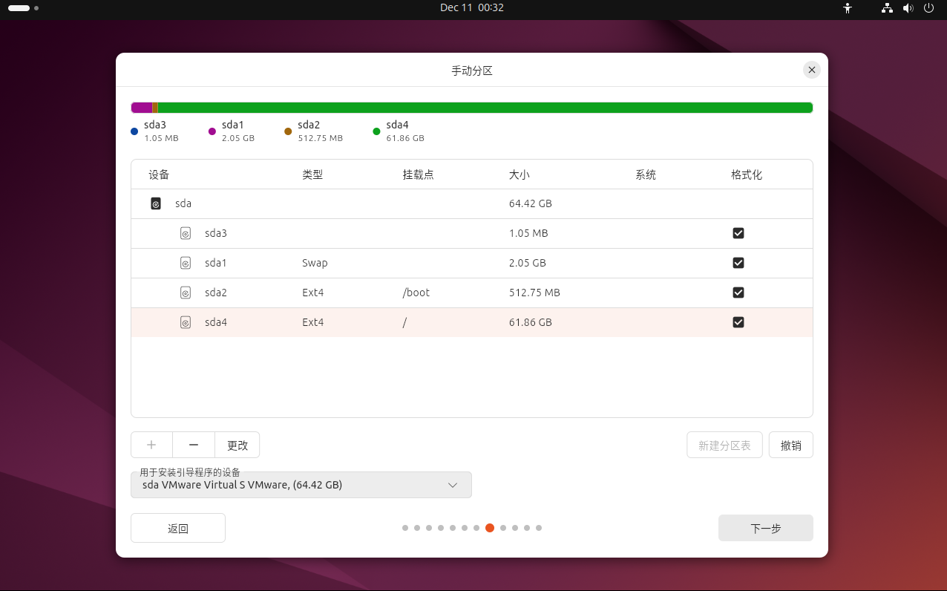The width and height of the screenshot is (947, 591).
Task: Click the magenta sda1 segment of disk bar
Action: (x=142, y=108)
